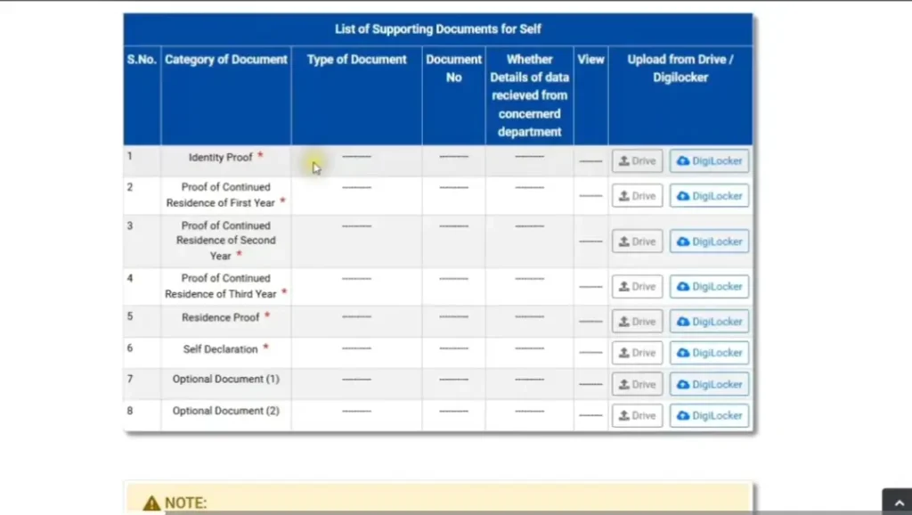The width and height of the screenshot is (912, 515).
Task: Click the 'Document No' column header
Action: [x=453, y=68]
